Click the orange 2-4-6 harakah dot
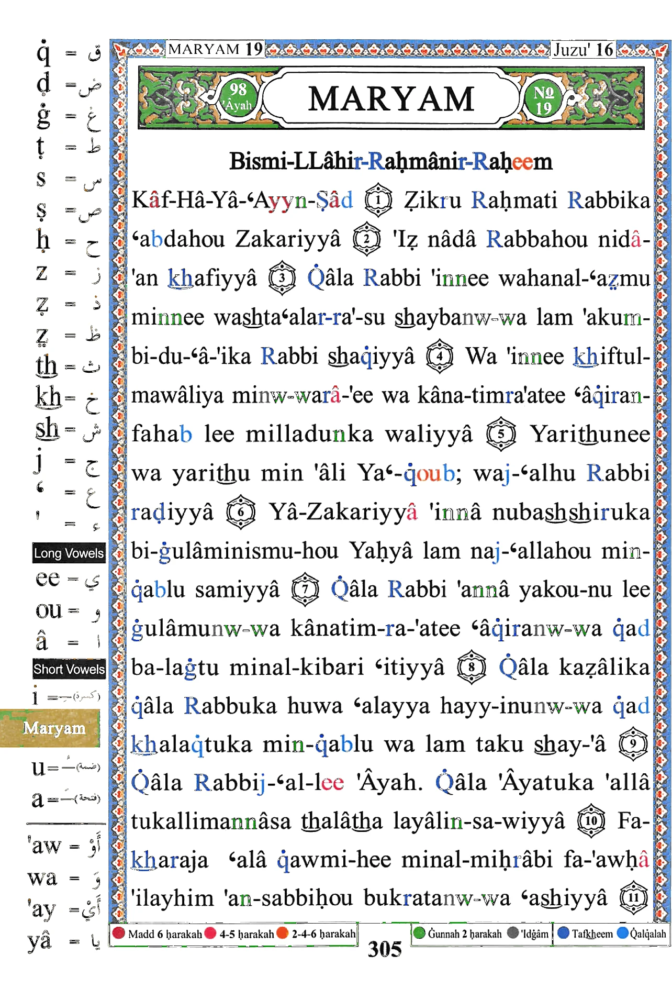The image size is (672, 989). coord(282,934)
